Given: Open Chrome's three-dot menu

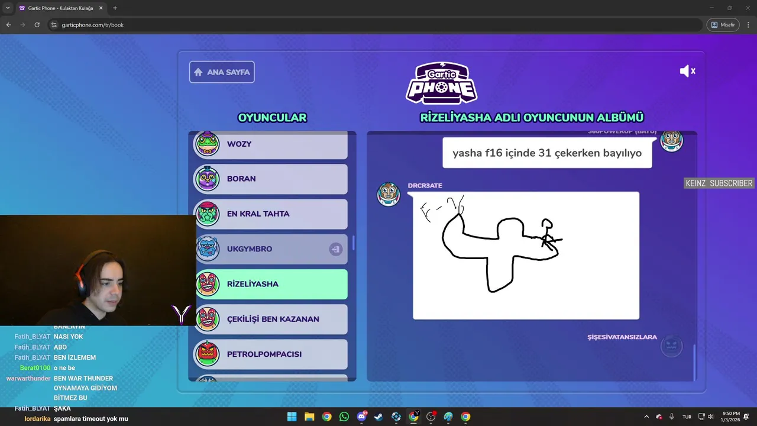Looking at the screenshot, I should pos(749,25).
